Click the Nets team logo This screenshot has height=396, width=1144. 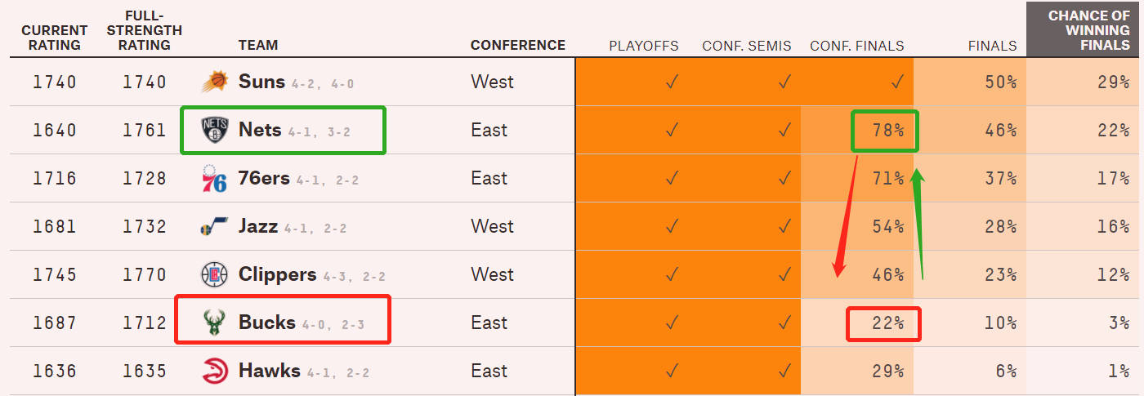coord(215,130)
